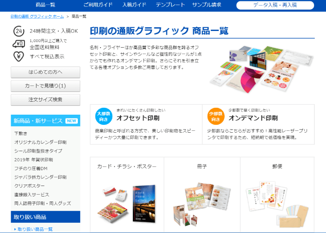Open the ご利用ガイド navigation item
Image resolution: width=326 pixels, height=233 pixels.
(x=98, y=5)
